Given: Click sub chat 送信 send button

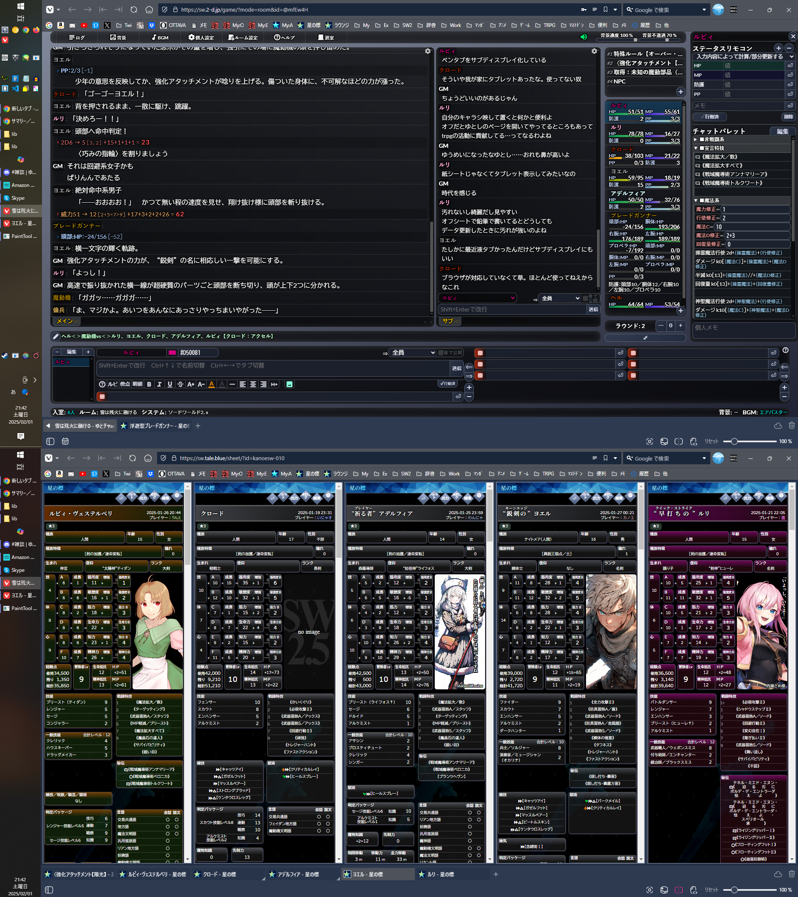Looking at the screenshot, I should coord(594,310).
